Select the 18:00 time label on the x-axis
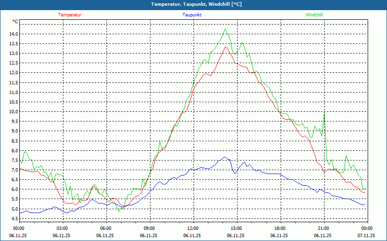The image size is (387, 241). click(280, 228)
